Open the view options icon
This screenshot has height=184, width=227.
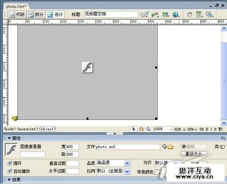199,15
